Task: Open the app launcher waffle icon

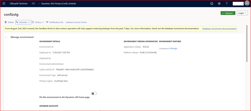Action: (x=4, y=4)
